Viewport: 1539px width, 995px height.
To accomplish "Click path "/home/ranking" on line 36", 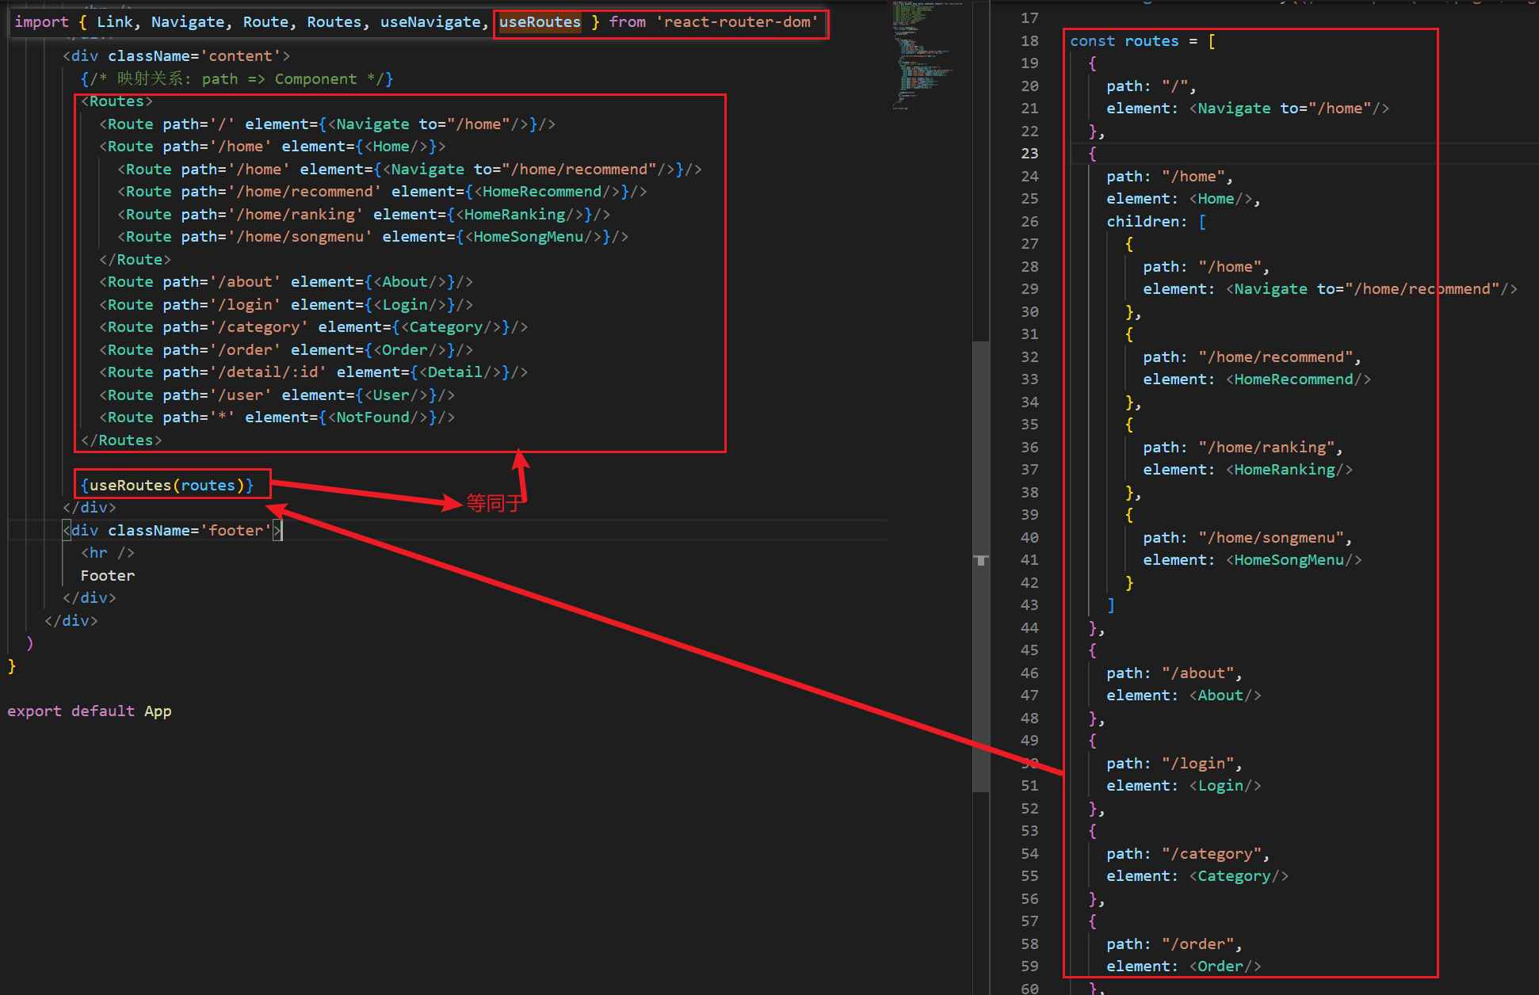I will point(1243,448).
